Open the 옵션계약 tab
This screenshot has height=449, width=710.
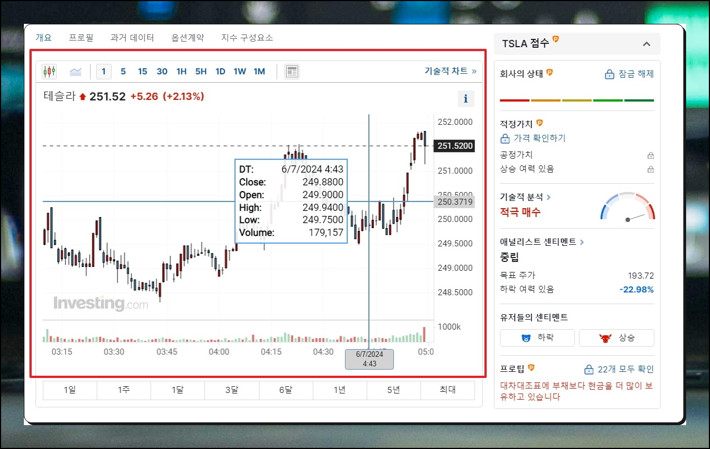(x=188, y=38)
